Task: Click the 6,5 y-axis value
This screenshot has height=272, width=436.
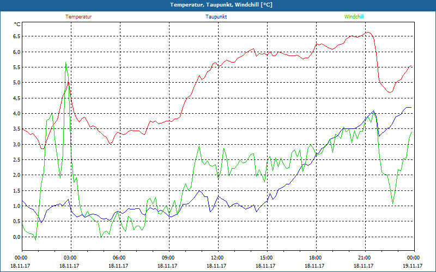Action: 16,36
